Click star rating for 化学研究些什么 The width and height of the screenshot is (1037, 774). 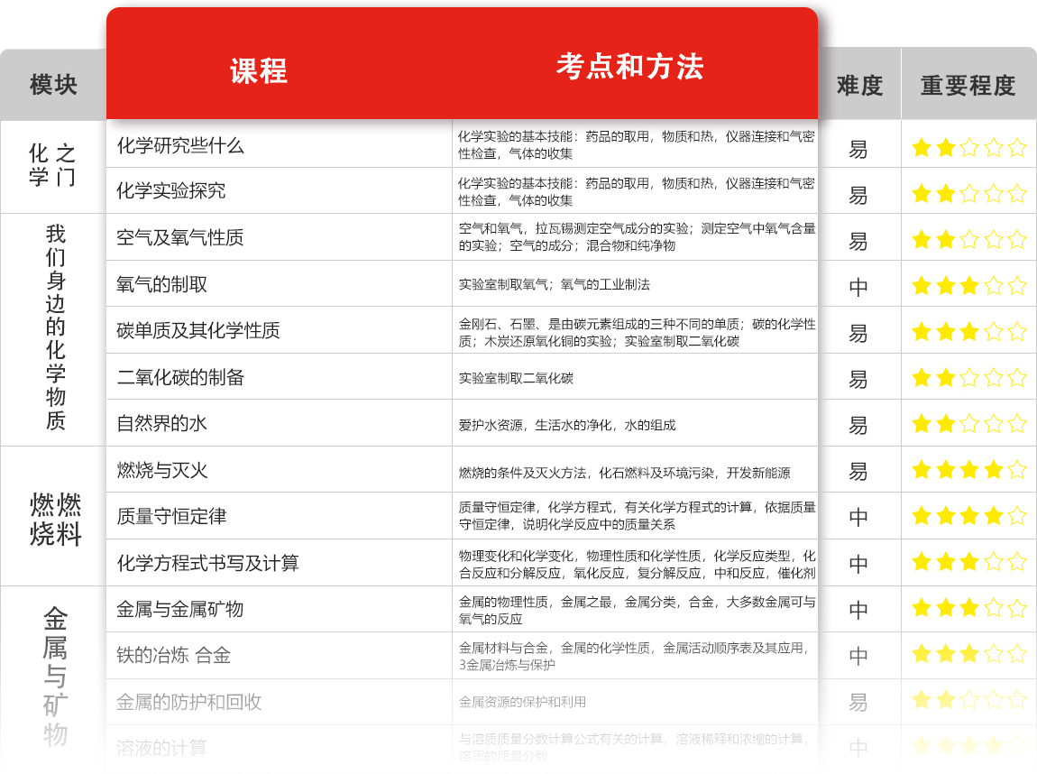click(x=968, y=147)
